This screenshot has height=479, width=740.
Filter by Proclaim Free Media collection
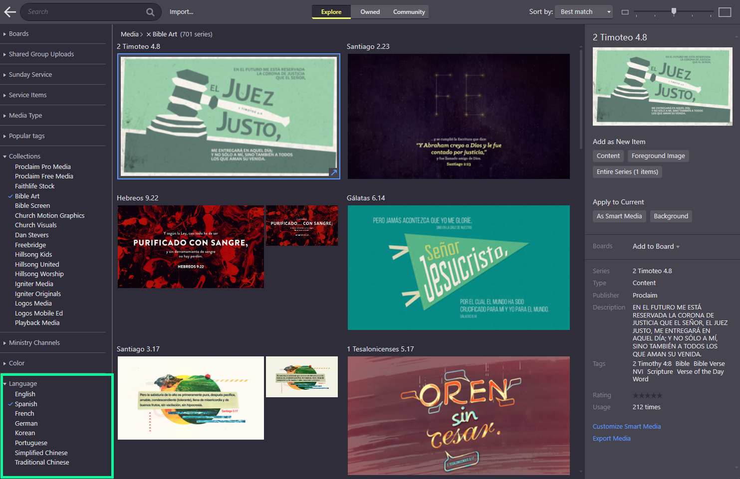point(44,176)
